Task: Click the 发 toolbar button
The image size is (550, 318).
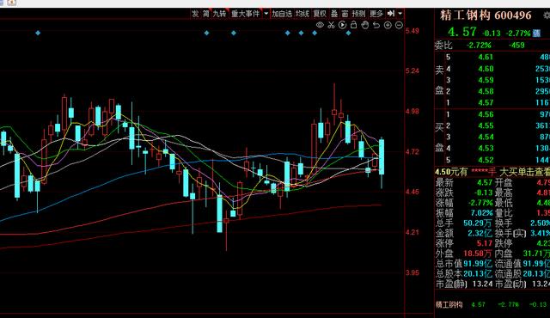Action: [195, 14]
